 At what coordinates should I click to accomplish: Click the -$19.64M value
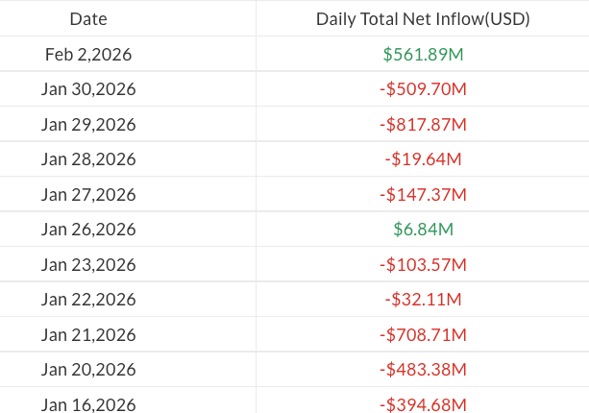(423, 159)
